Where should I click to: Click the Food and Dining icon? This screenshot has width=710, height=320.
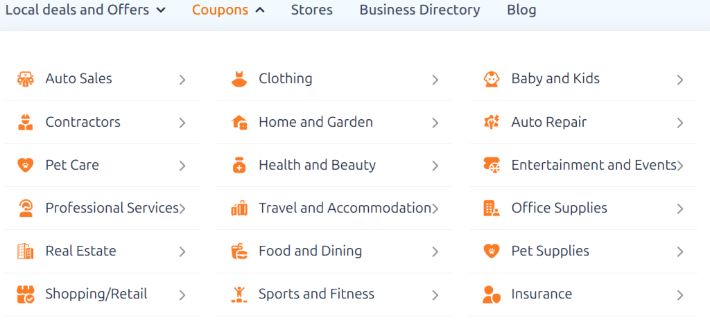pyautogui.click(x=239, y=251)
